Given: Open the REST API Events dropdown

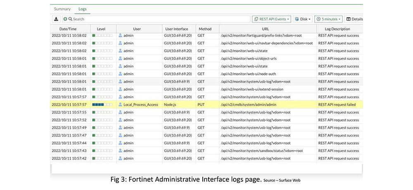Looking at the screenshot, I should tap(272, 19).
